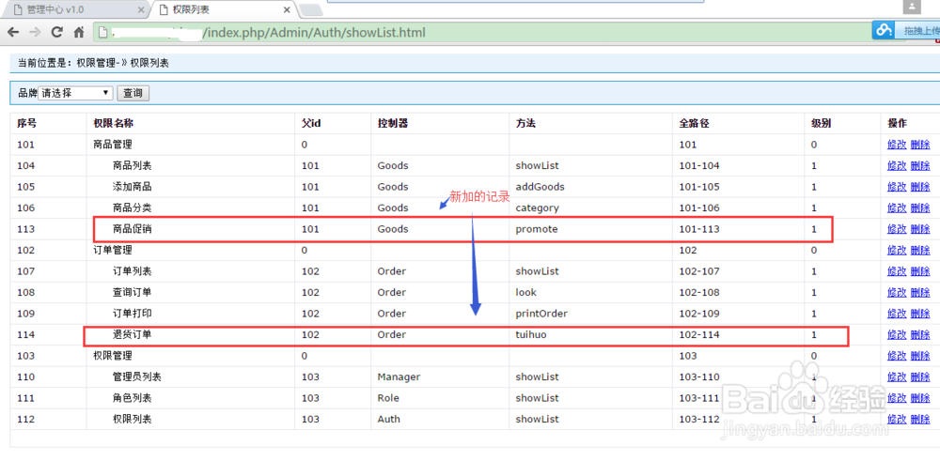The image size is (940, 461).
Task: Delete row 104 商品列表
Action: pyautogui.click(x=919, y=166)
